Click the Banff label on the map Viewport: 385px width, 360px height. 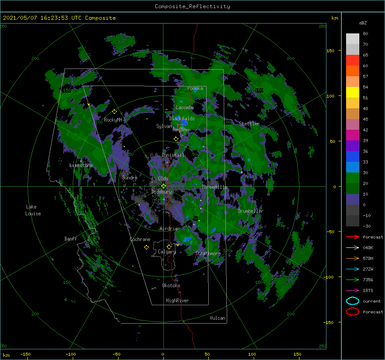(x=71, y=238)
